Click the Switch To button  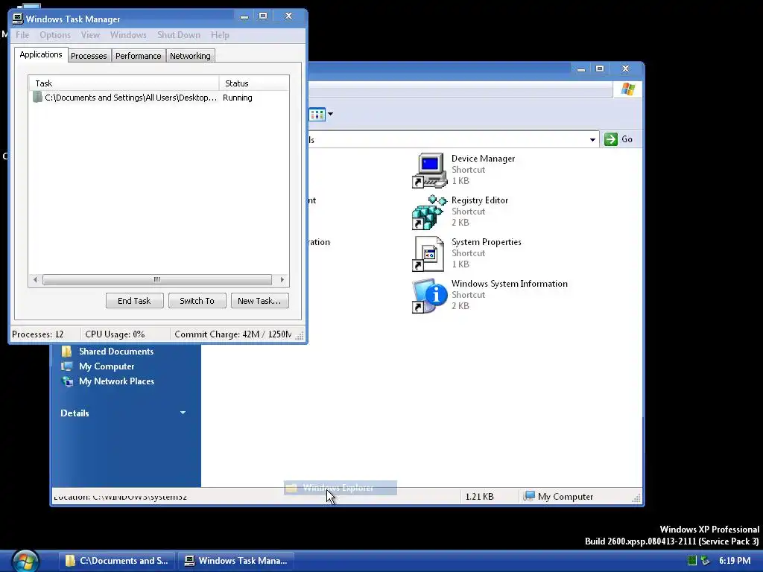pos(197,301)
